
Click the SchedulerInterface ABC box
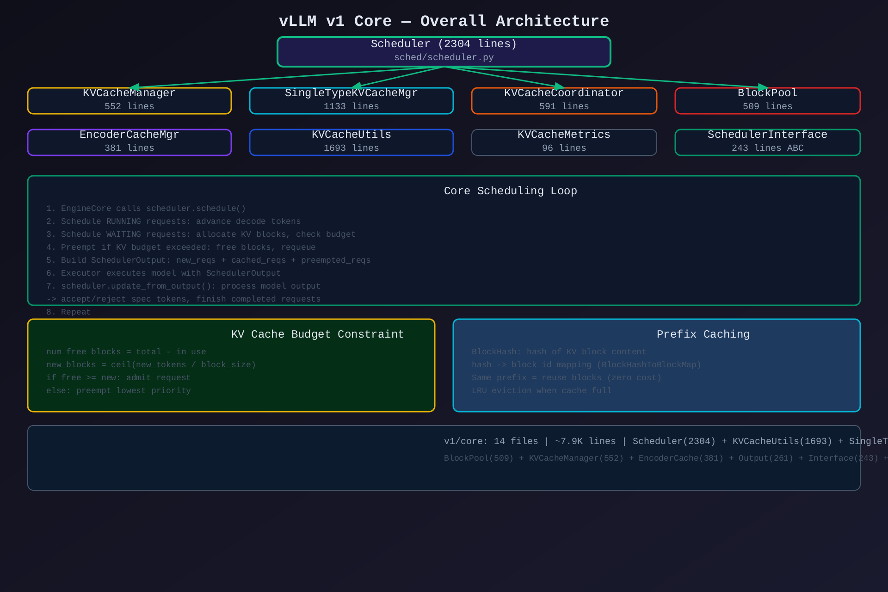pyautogui.click(x=767, y=142)
